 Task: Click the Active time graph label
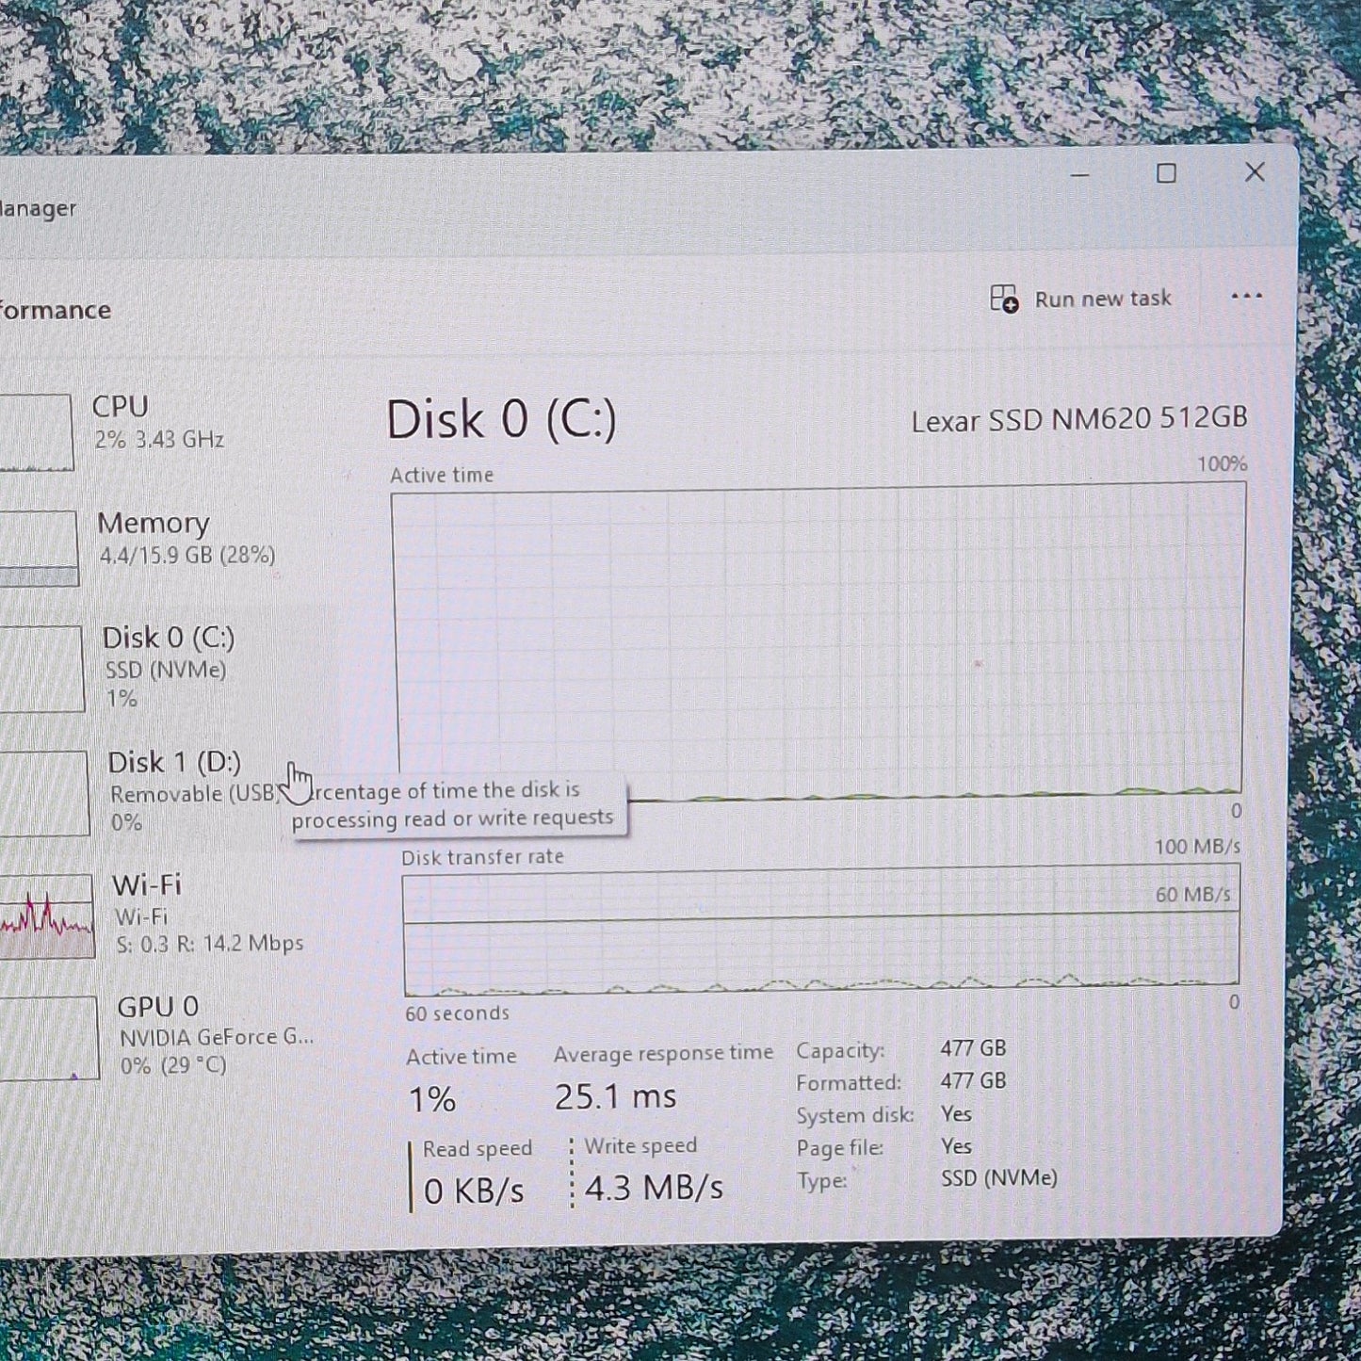point(442,475)
